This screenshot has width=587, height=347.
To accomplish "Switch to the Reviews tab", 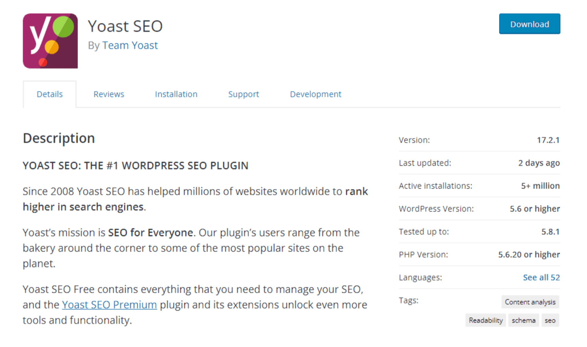I will coord(109,94).
